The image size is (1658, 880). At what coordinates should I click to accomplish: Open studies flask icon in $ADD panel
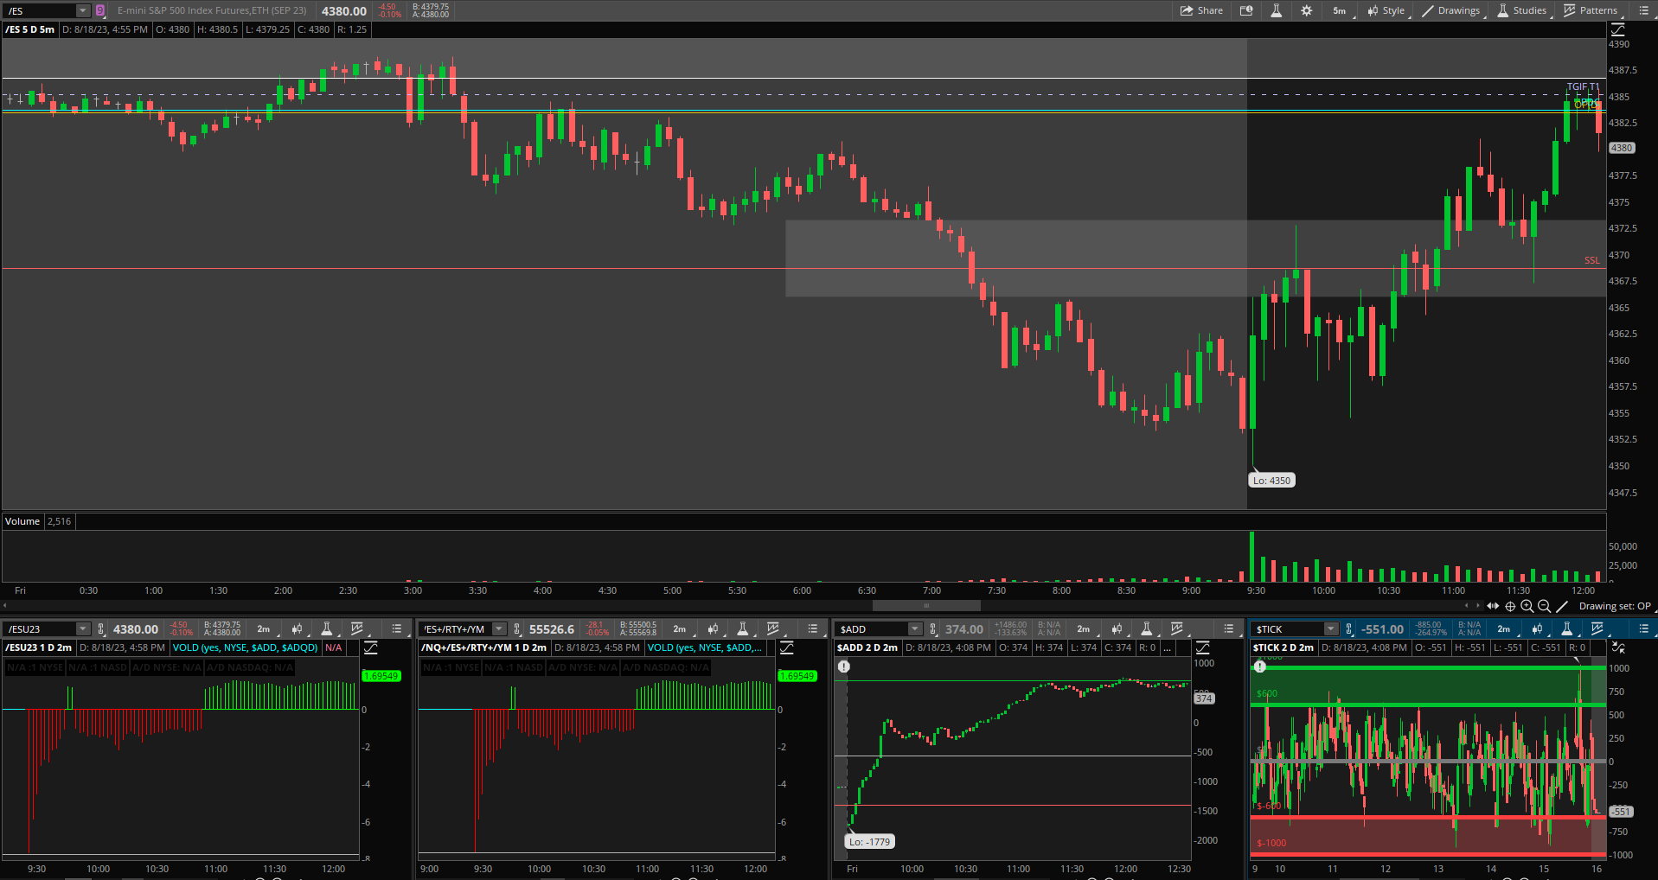point(1146,628)
